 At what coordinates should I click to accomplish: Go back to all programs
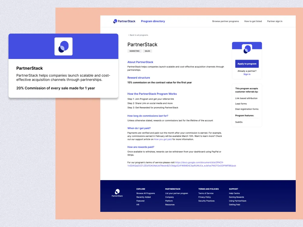(138, 35)
